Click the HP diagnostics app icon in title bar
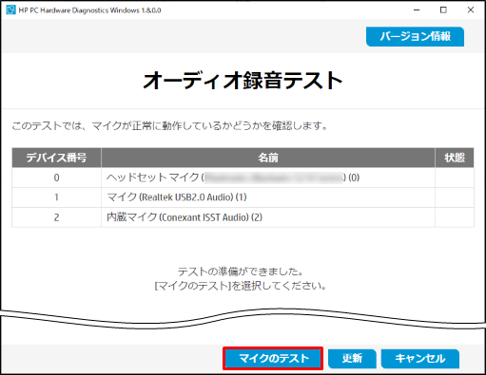 (x=10, y=10)
